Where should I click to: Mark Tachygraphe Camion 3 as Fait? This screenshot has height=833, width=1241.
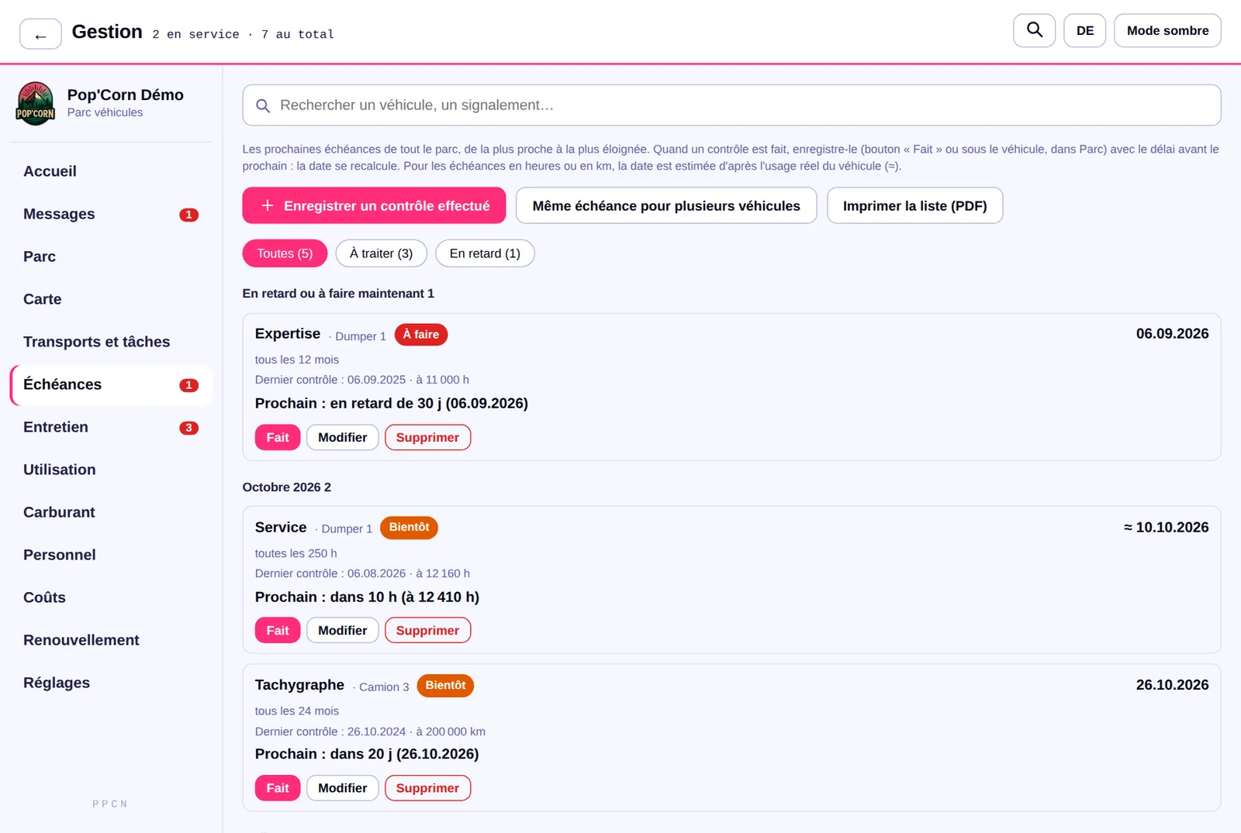pyautogui.click(x=278, y=788)
